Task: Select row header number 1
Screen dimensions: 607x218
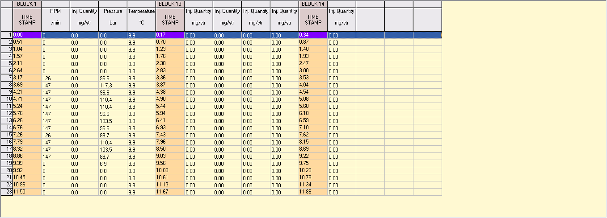Action: coord(7,35)
